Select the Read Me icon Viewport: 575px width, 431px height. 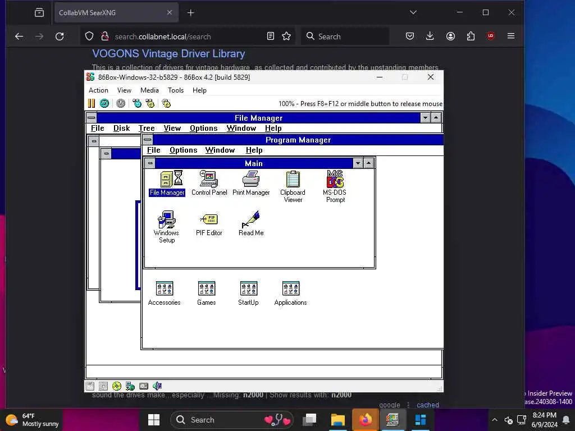pyautogui.click(x=251, y=223)
